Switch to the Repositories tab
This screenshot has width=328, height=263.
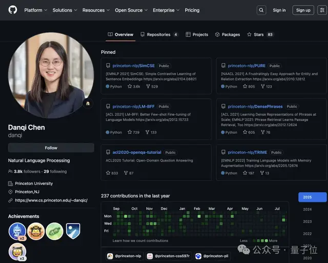[x=159, y=34]
